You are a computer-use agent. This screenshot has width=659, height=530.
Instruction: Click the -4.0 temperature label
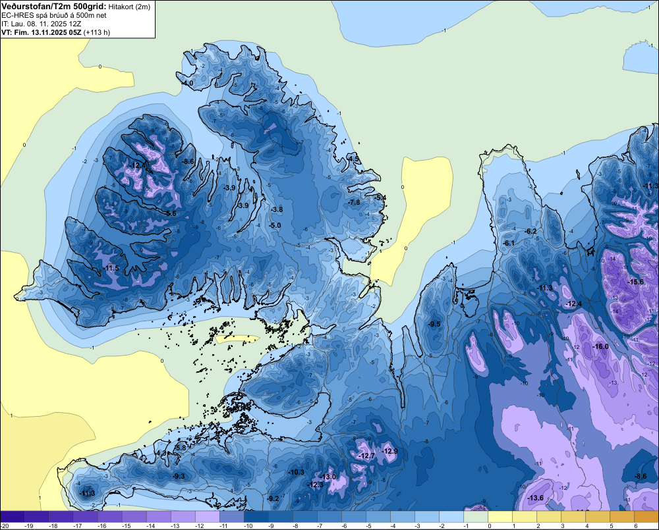pyautogui.click(x=187, y=84)
